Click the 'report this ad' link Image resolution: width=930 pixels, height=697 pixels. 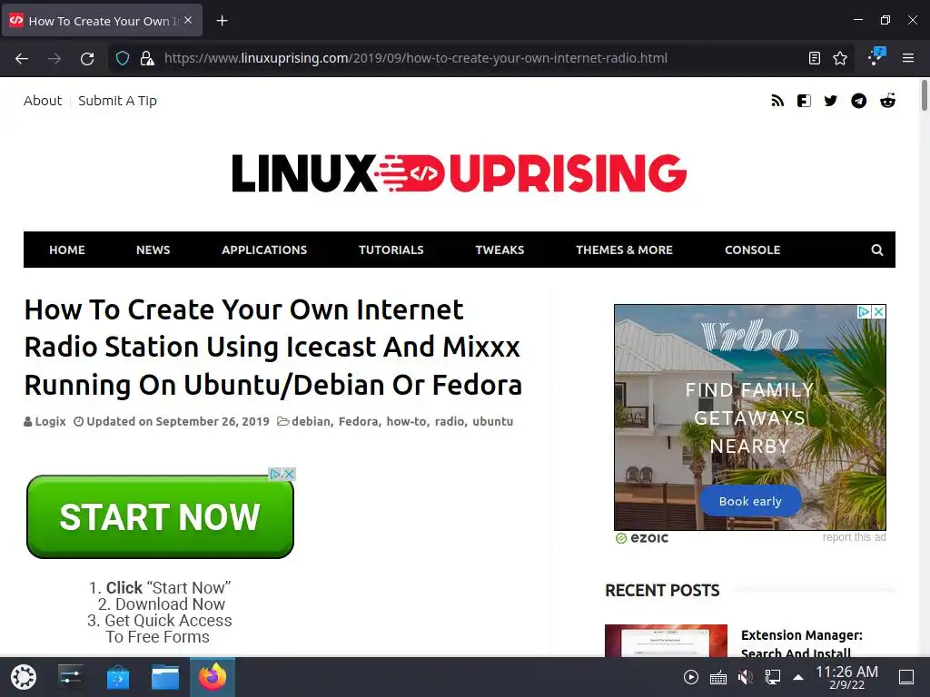point(854,537)
